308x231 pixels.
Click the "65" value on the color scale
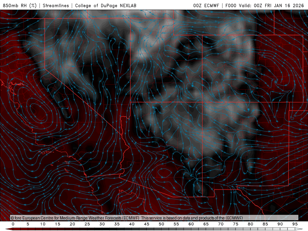pyautogui.click(x=206, y=224)
